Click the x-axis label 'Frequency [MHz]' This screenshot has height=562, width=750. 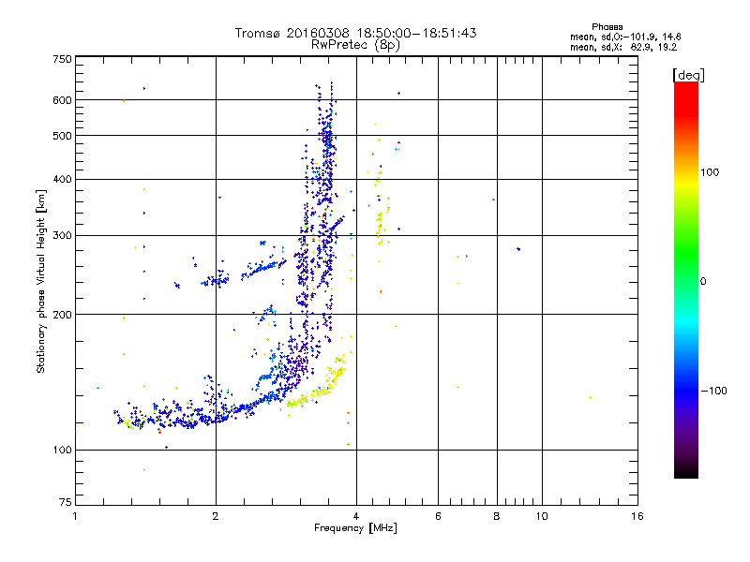point(355,528)
